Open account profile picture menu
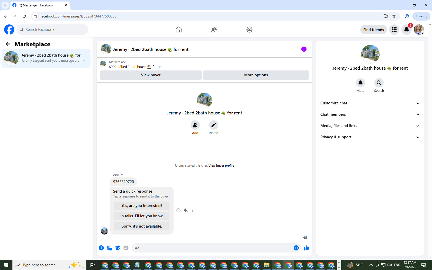432x270 pixels. tap(419, 30)
